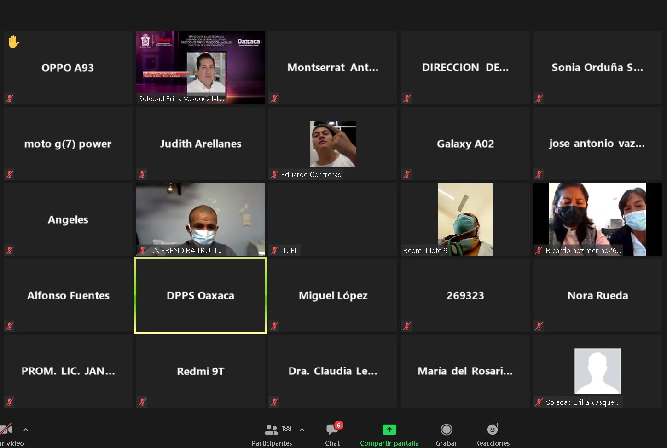Start recording with the Grabar icon
Screen dimensions: 667x448
(x=446, y=429)
